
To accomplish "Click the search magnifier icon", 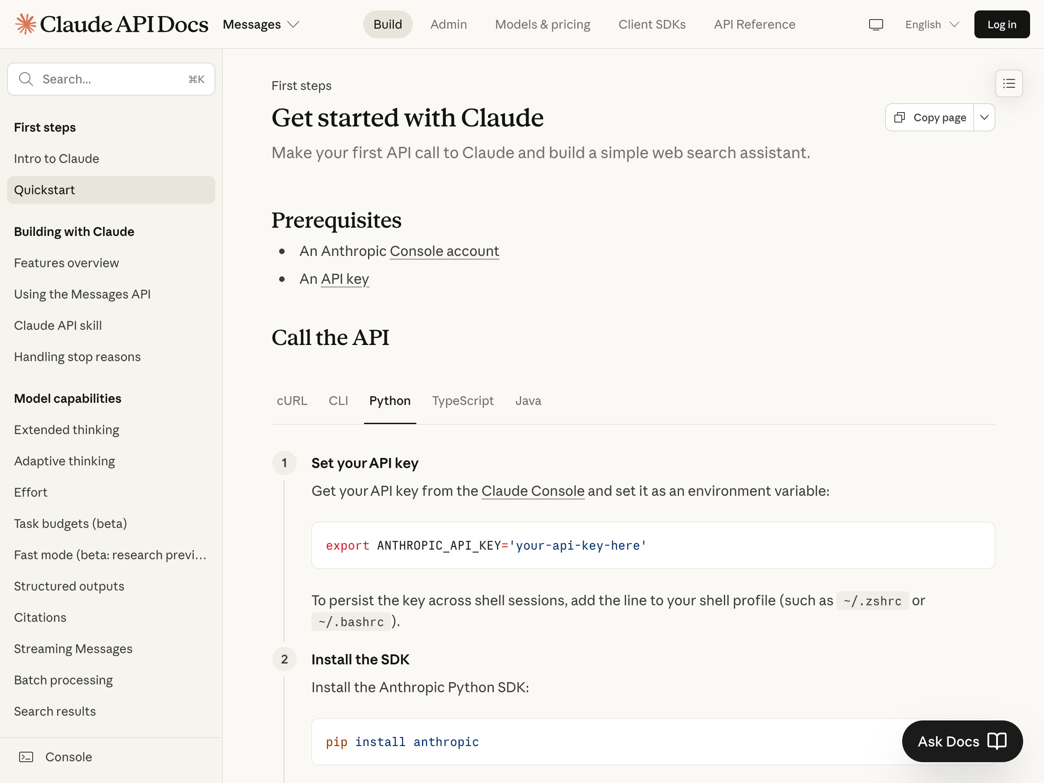I will pos(26,79).
